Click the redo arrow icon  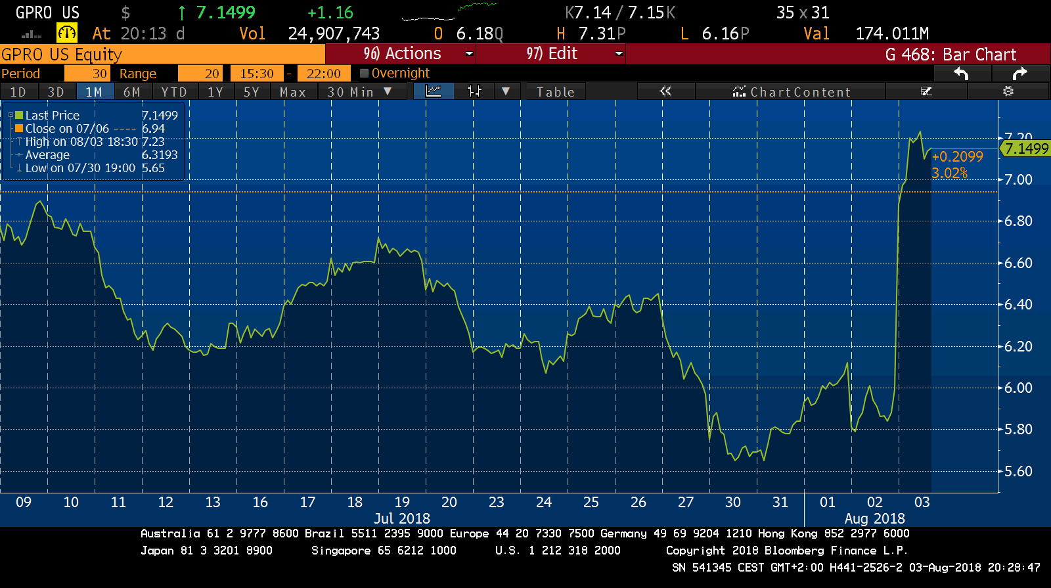[1019, 74]
